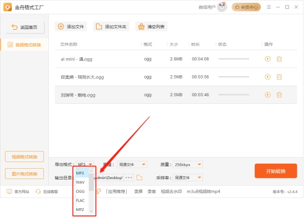The width and height of the screenshot is (304, 217).
Task: Open the 录屏 recommended app
Action: (138, 192)
